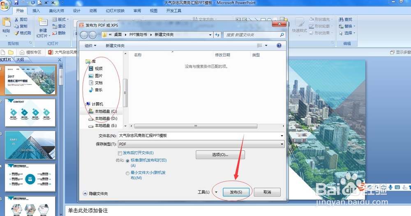The height and width of the screenshot is (216, 411).
Task: Open the Layout (版式) dropdown in ribbon
Action: tap(60, 19)
